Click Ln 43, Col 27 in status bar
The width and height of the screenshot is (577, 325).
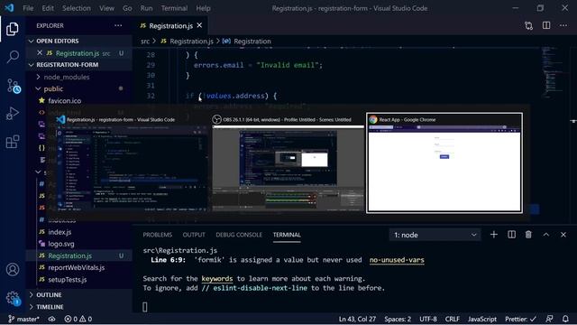point(357,319)
